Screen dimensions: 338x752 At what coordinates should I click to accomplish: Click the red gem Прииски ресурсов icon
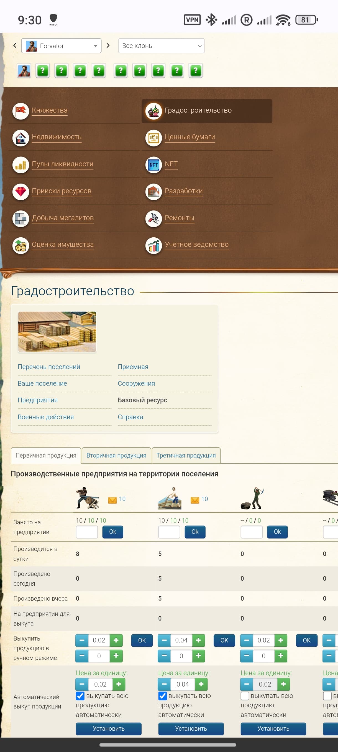tap(21, 192)
